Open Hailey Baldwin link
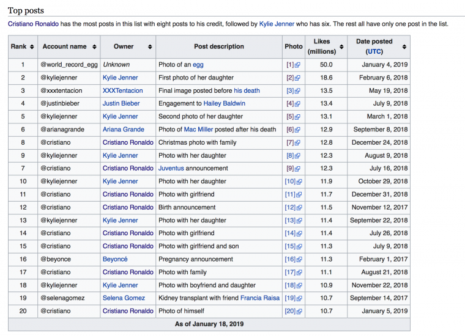Image resolution: width=465 pixels, height=336 pixels. (224, 104)
